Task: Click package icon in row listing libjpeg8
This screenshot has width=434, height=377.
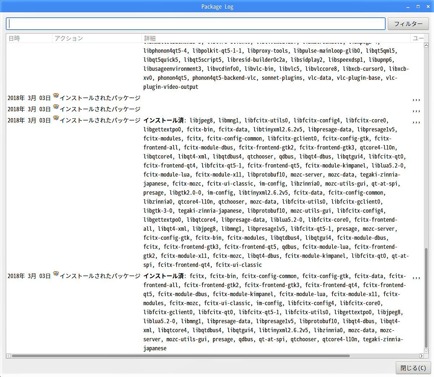Action: coord(56,118)
